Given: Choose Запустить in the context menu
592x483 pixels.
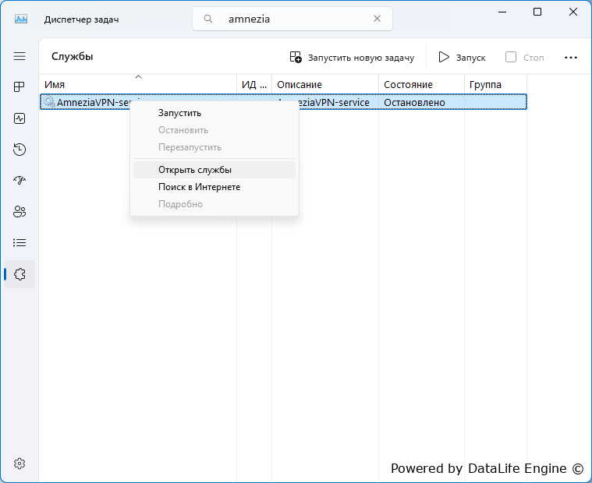Looking at the screenshot, I should point(214,113).
